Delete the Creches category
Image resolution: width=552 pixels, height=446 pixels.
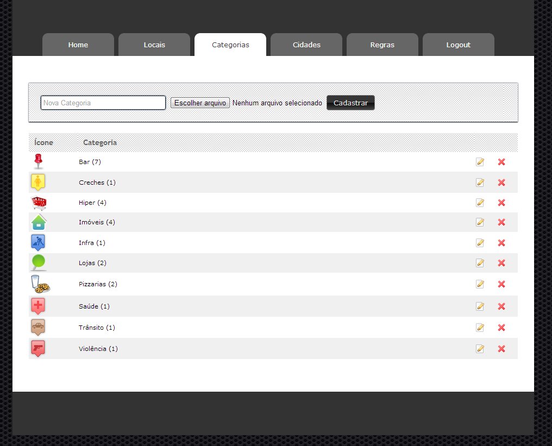501,183
